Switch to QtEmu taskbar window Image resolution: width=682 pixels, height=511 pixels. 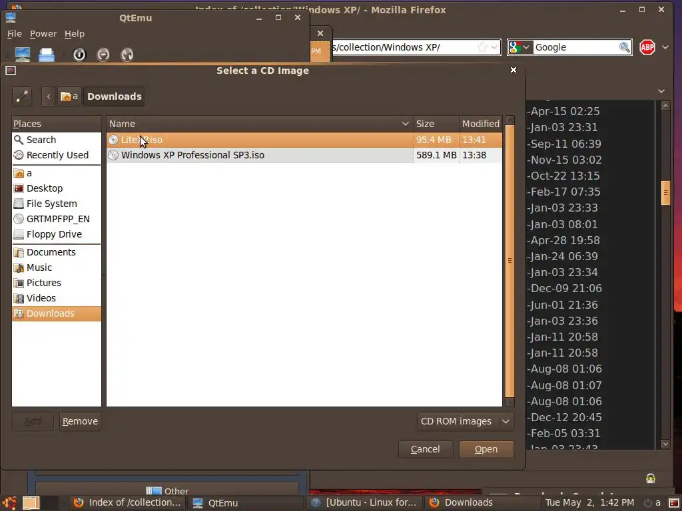click(246, 503)
